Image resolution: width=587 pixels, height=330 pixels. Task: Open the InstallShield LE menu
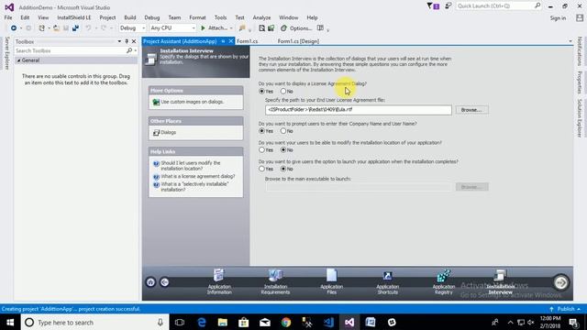click(73, 17)
